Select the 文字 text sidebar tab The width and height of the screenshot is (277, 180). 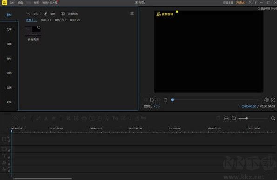[9, 29]
